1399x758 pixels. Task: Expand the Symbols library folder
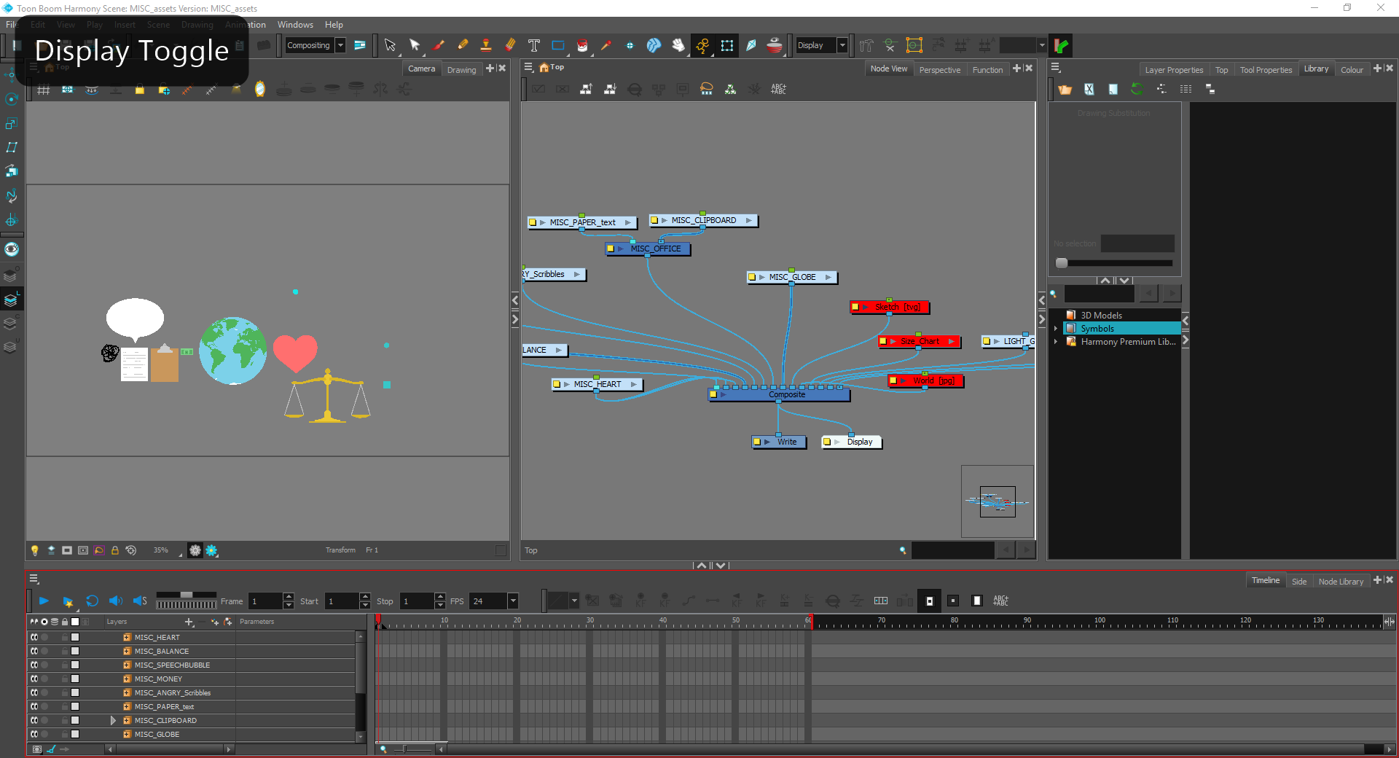pyautogui.click(x=1055, y=329)
